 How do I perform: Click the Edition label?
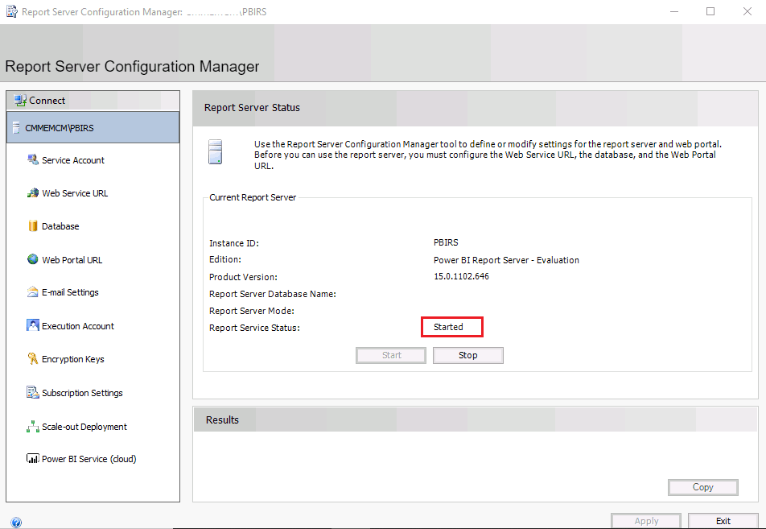click(225, 259)
